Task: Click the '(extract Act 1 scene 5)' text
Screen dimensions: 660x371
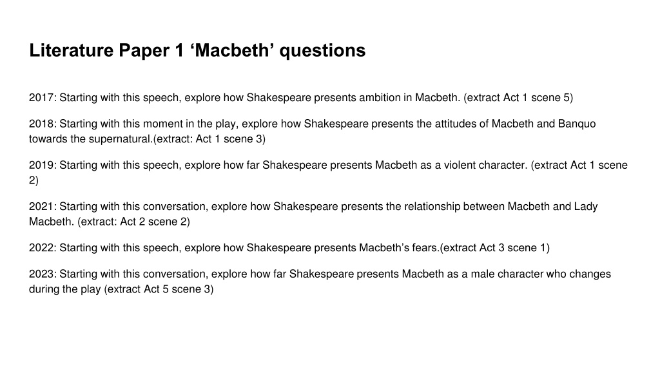Action: (x=518, y=98)
